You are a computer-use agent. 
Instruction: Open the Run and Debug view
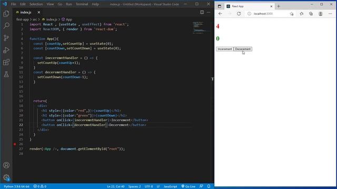coord(6,50)
